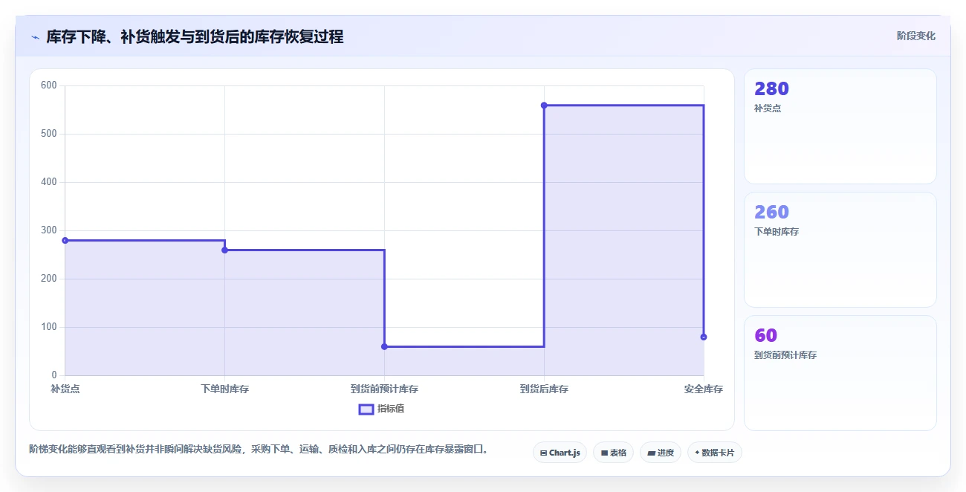966x492 pixels.
Task: Click the 到货前预计库存 x-axis label
Action: click(x=384, y=389)
